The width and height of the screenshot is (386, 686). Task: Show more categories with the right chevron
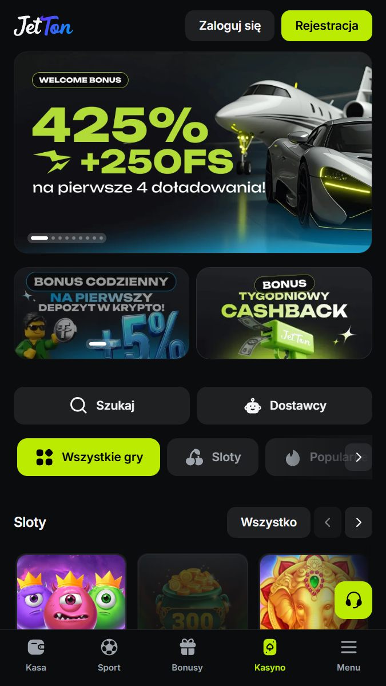[x=359, y=457]
